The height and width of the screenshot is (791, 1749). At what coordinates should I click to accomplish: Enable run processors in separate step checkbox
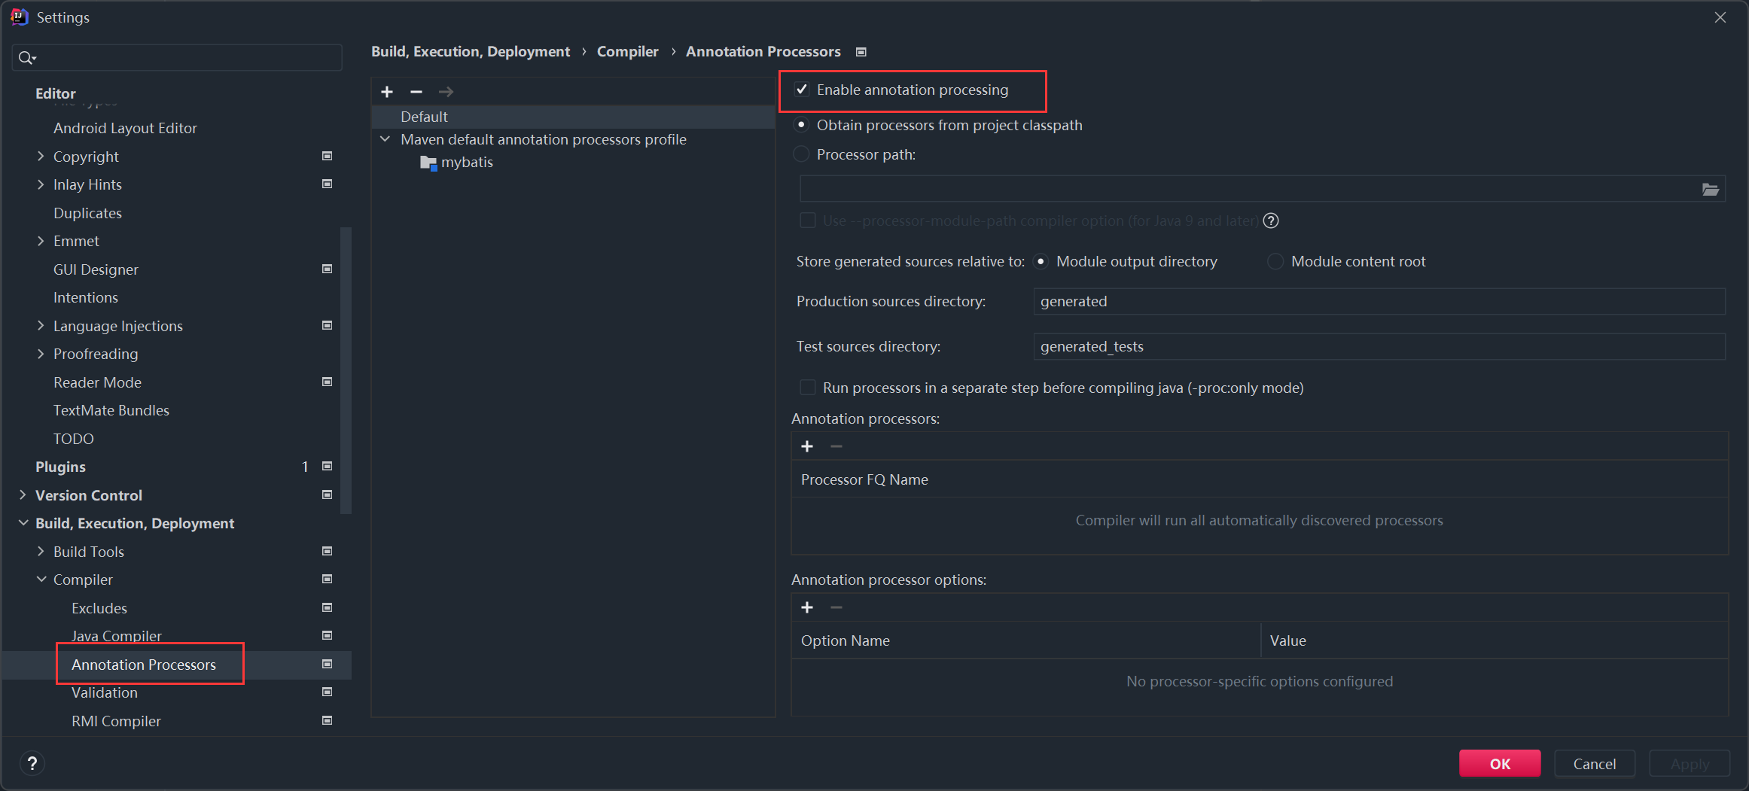tap(808, 388)
